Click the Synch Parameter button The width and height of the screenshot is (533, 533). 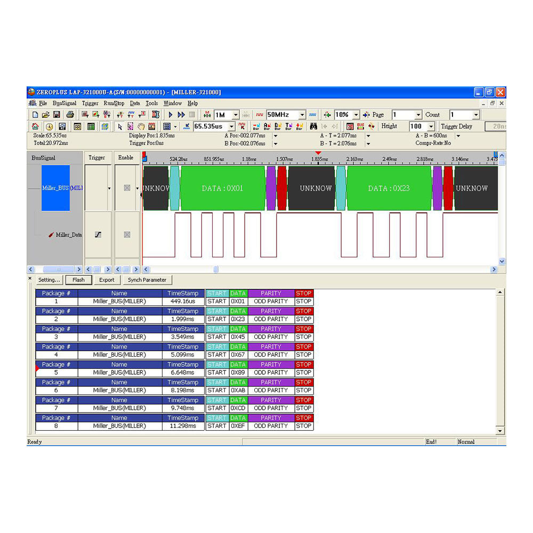147,280
